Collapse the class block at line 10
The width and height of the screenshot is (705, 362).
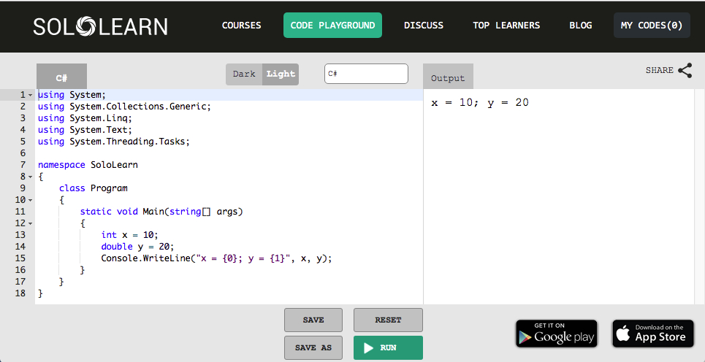click(30, 200)
